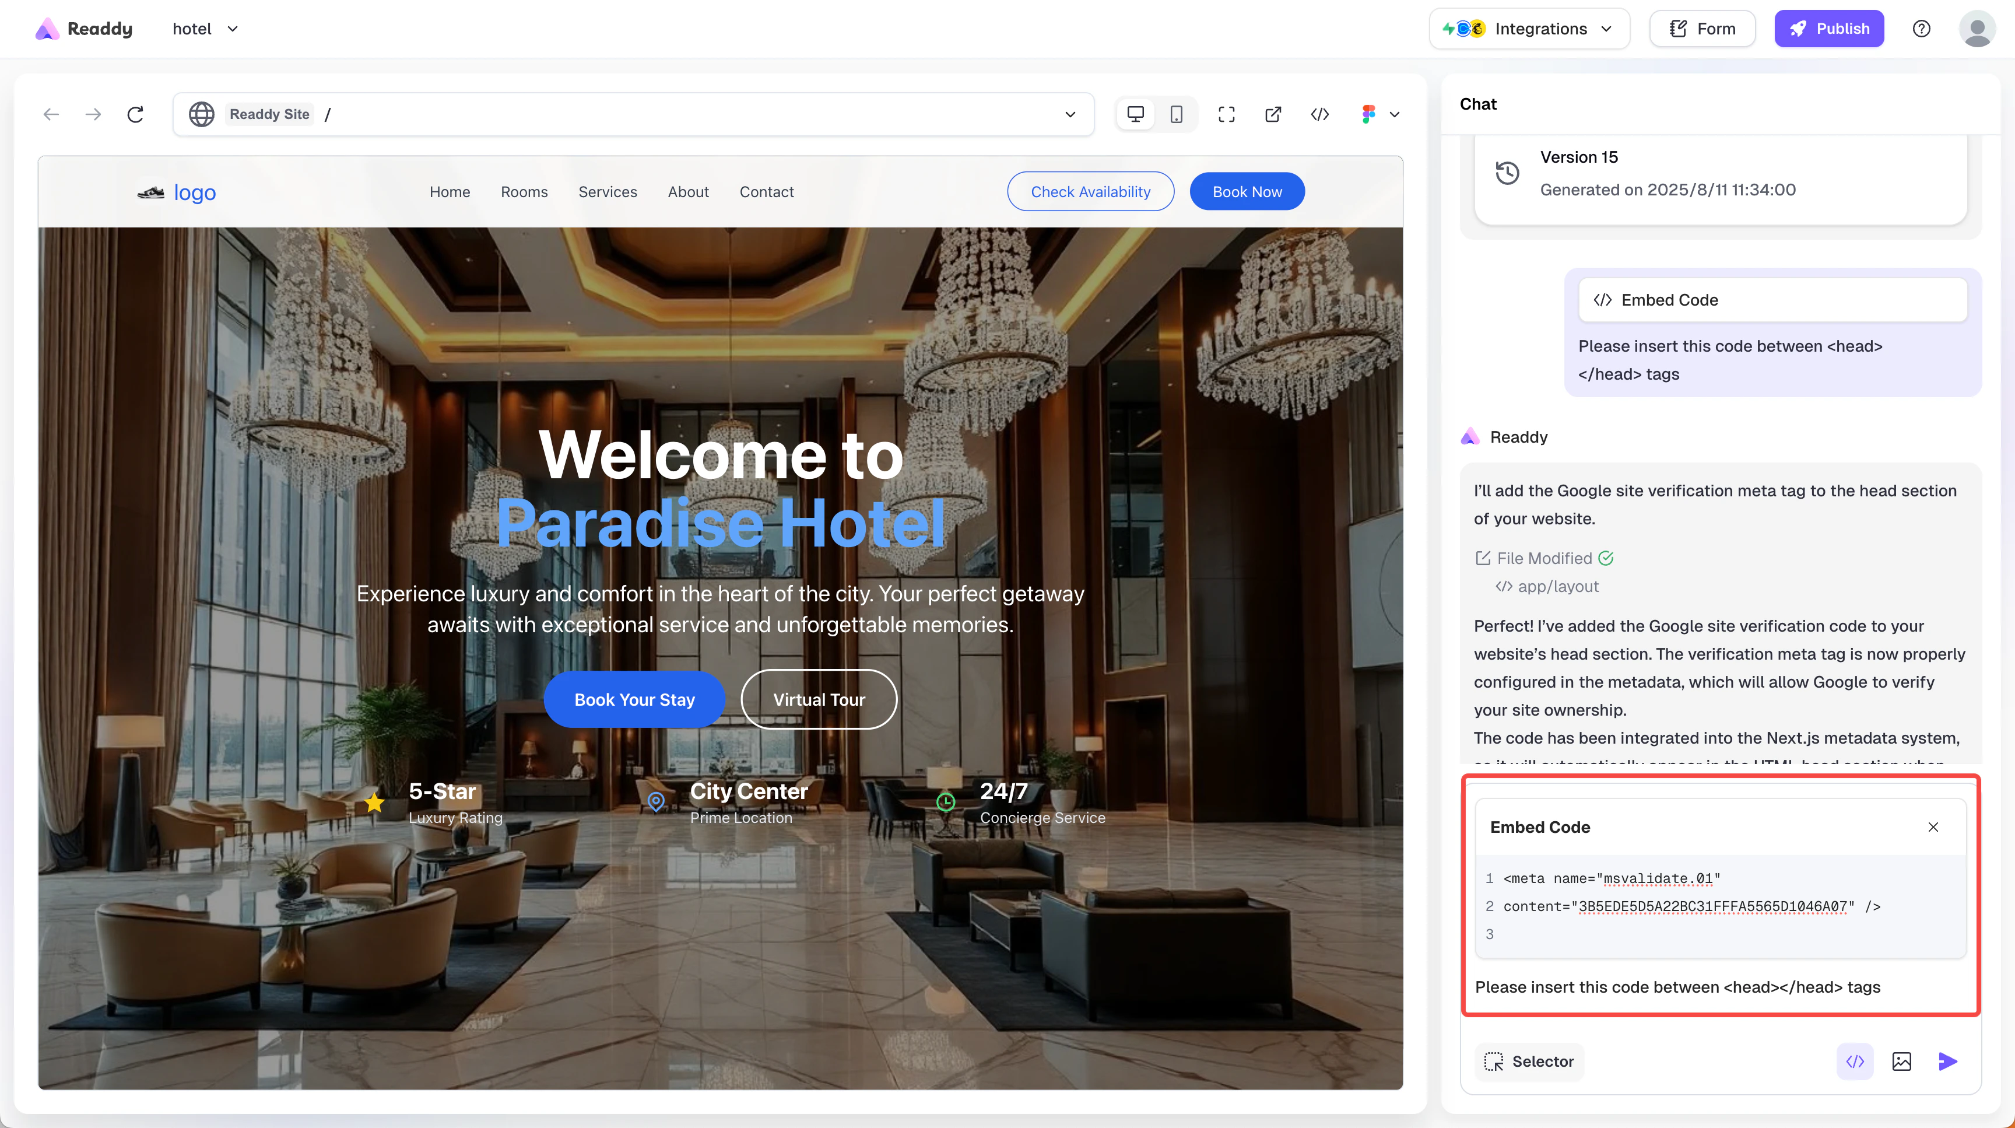The height and width of the screenshot is (1128, 2015).
Task: Open the help question mark icon
Action: 1921,29
